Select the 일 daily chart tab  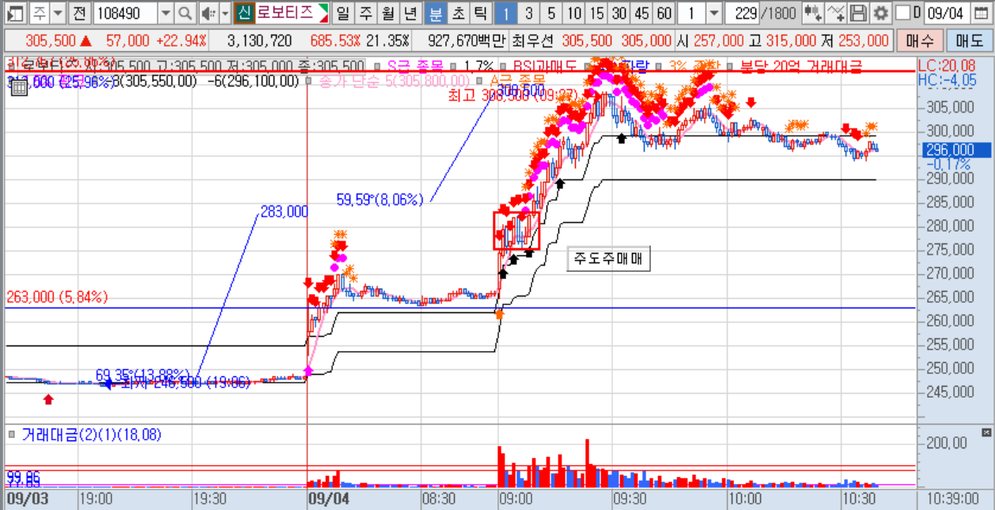click(342, 13)
